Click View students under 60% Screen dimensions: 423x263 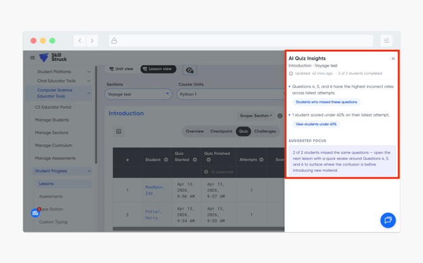(x=316, y=125)
